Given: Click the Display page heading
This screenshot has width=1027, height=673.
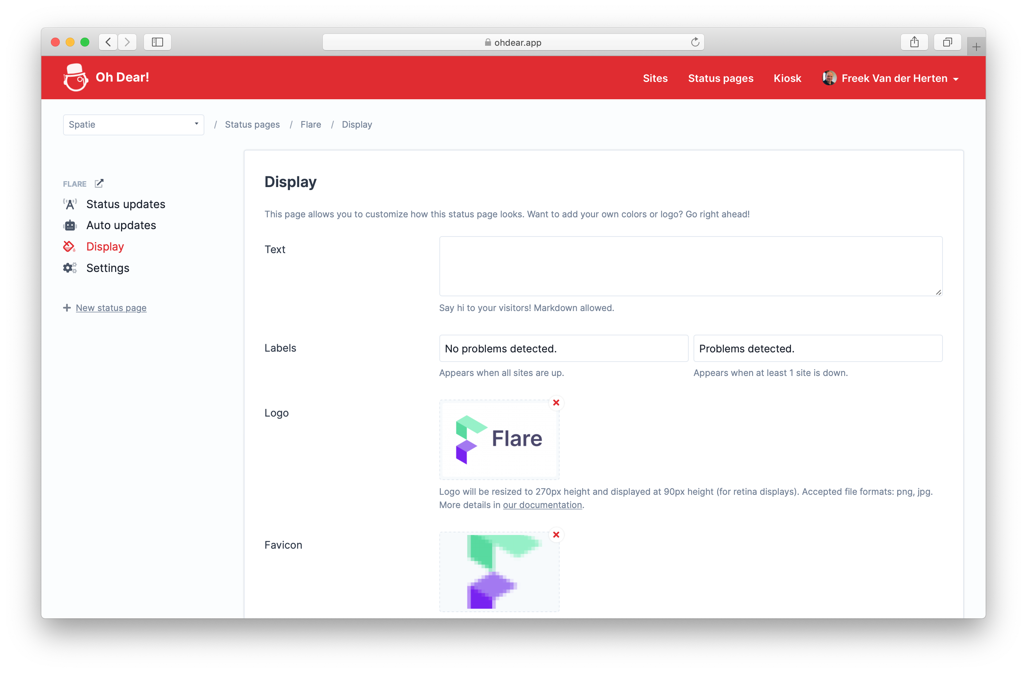Looking at the screenshot, I should tap(290, 182).
